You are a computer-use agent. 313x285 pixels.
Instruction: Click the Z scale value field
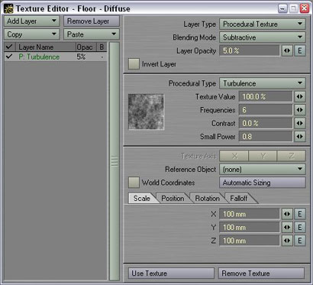point(249,241)
